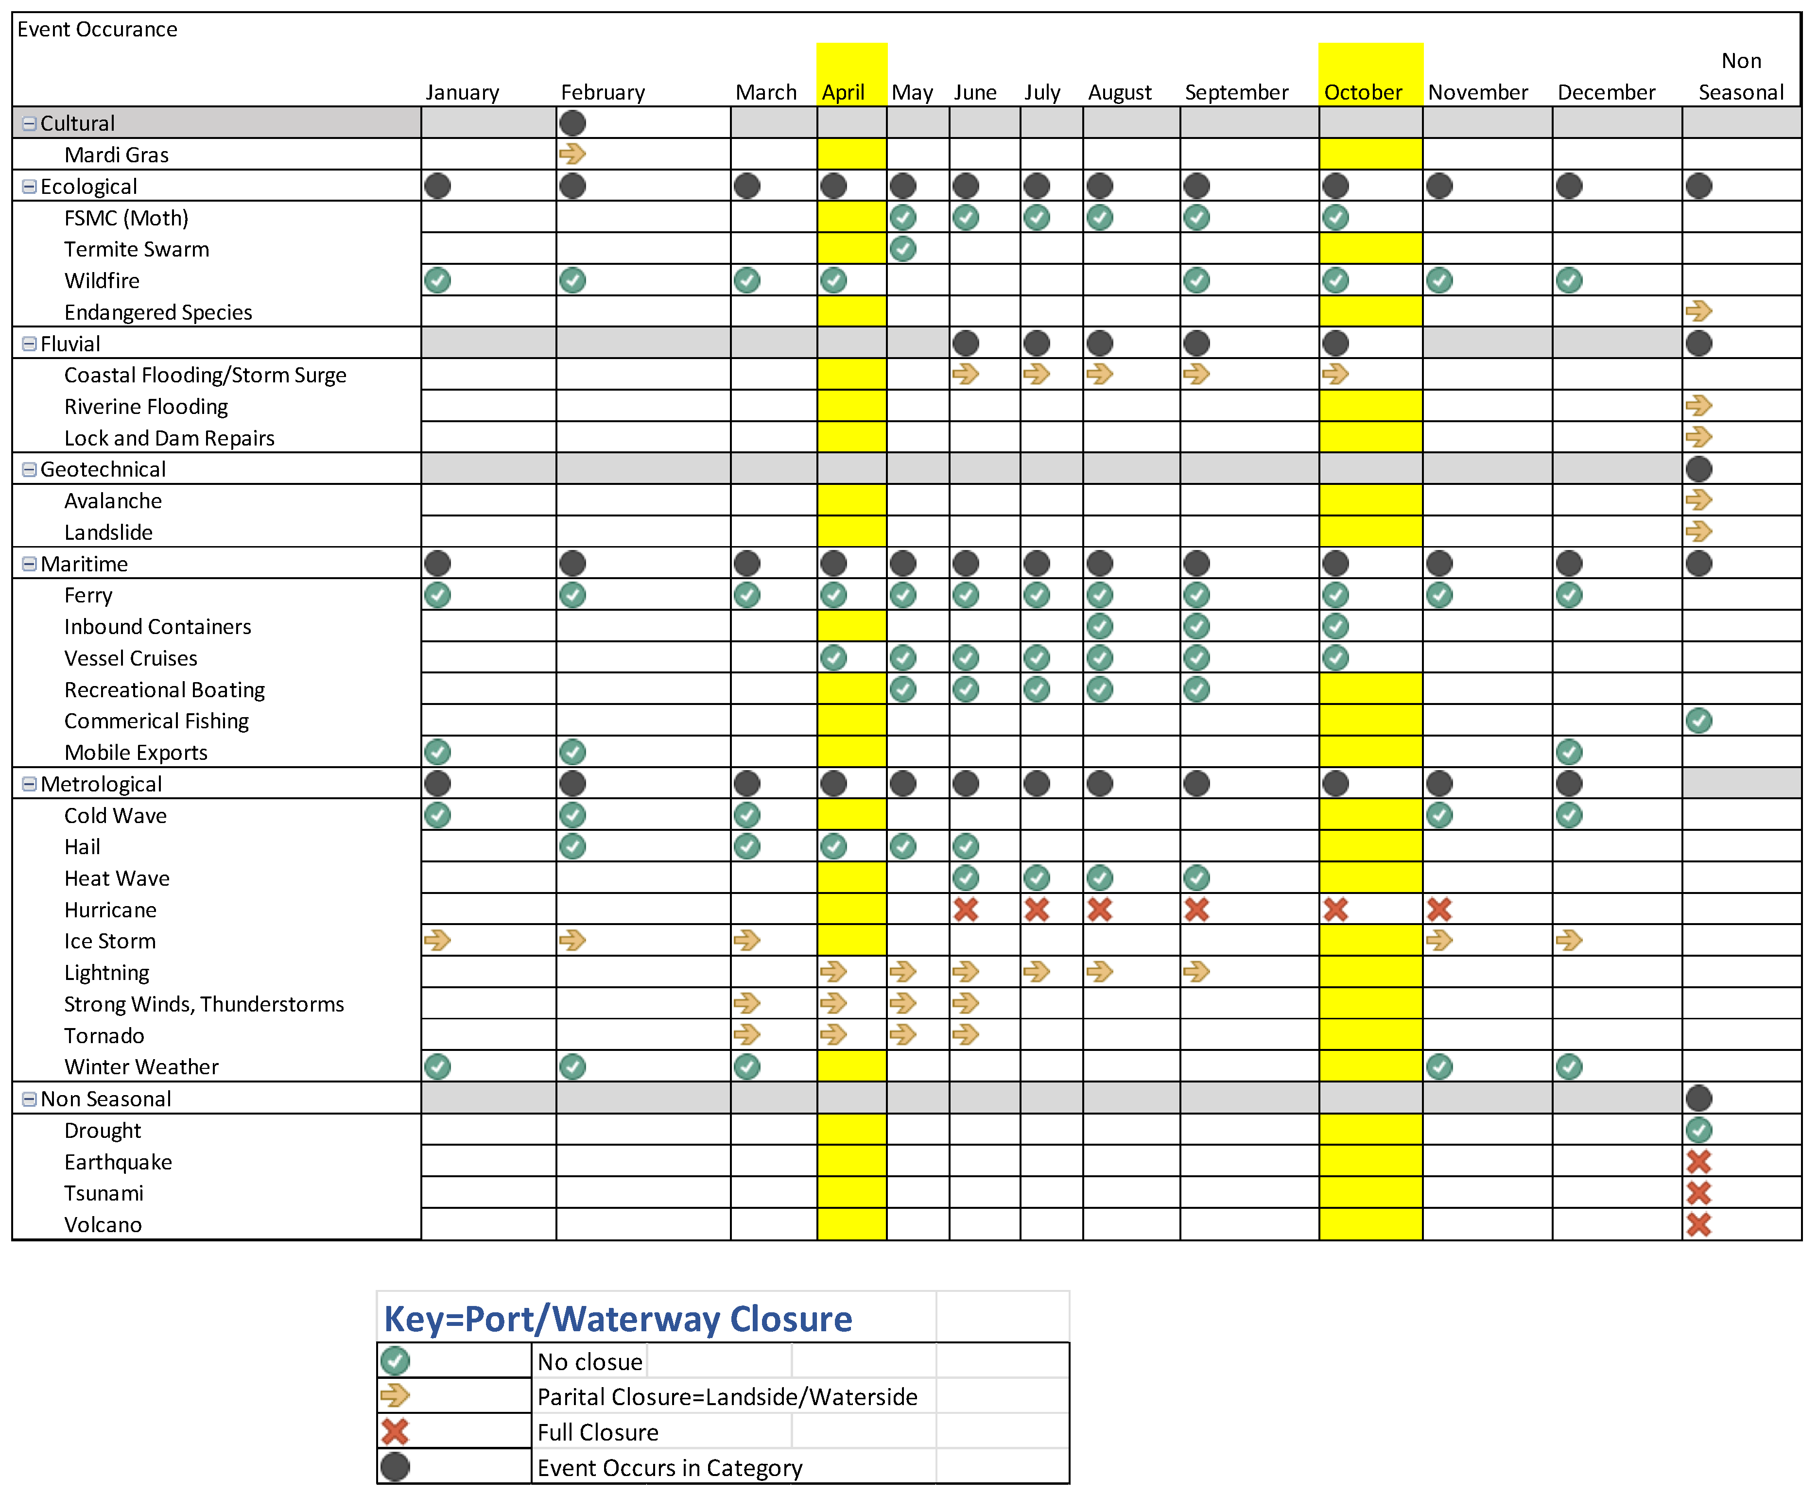Click the January column header
This screenshot has width=1818, height=1494.
[463, 92]
